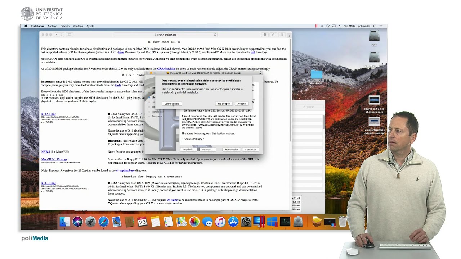Click Safari forward arrow button
This screenshot has height=259, width=461.
[61, 35]
